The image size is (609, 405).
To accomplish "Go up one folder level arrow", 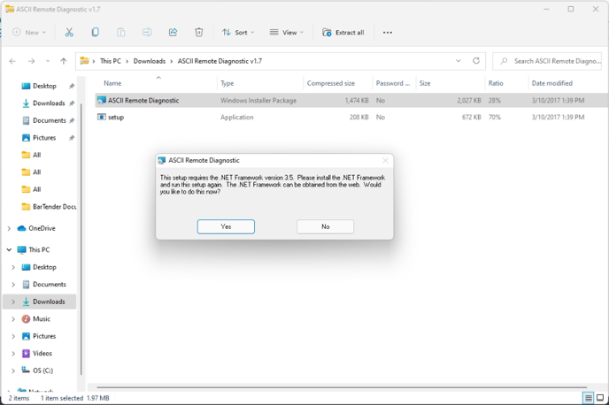I will [64, 61].
